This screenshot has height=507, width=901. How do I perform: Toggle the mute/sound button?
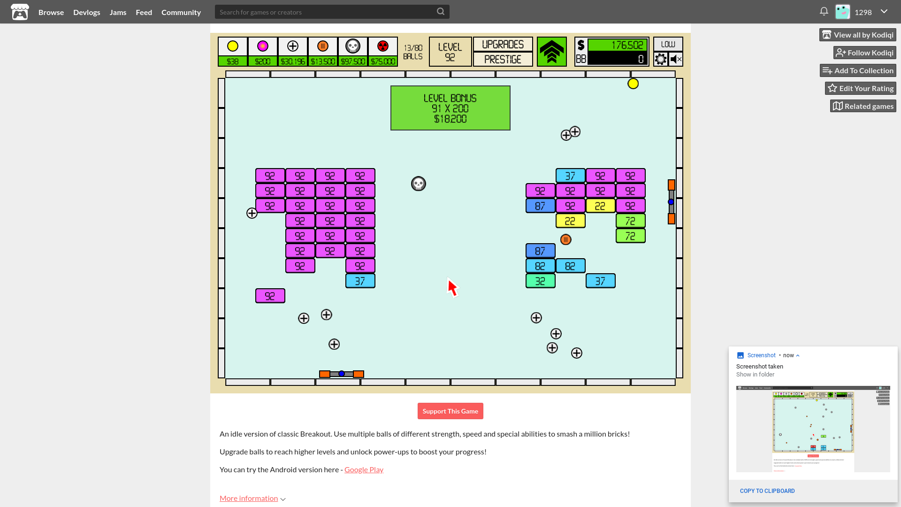[x=676, y=60]
